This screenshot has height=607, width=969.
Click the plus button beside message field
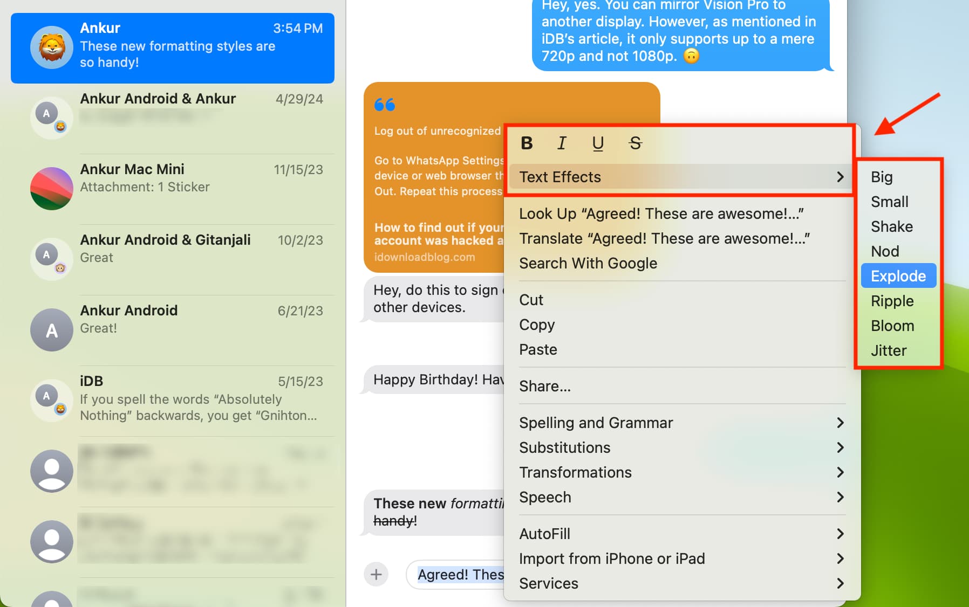(x=376, y=574)
